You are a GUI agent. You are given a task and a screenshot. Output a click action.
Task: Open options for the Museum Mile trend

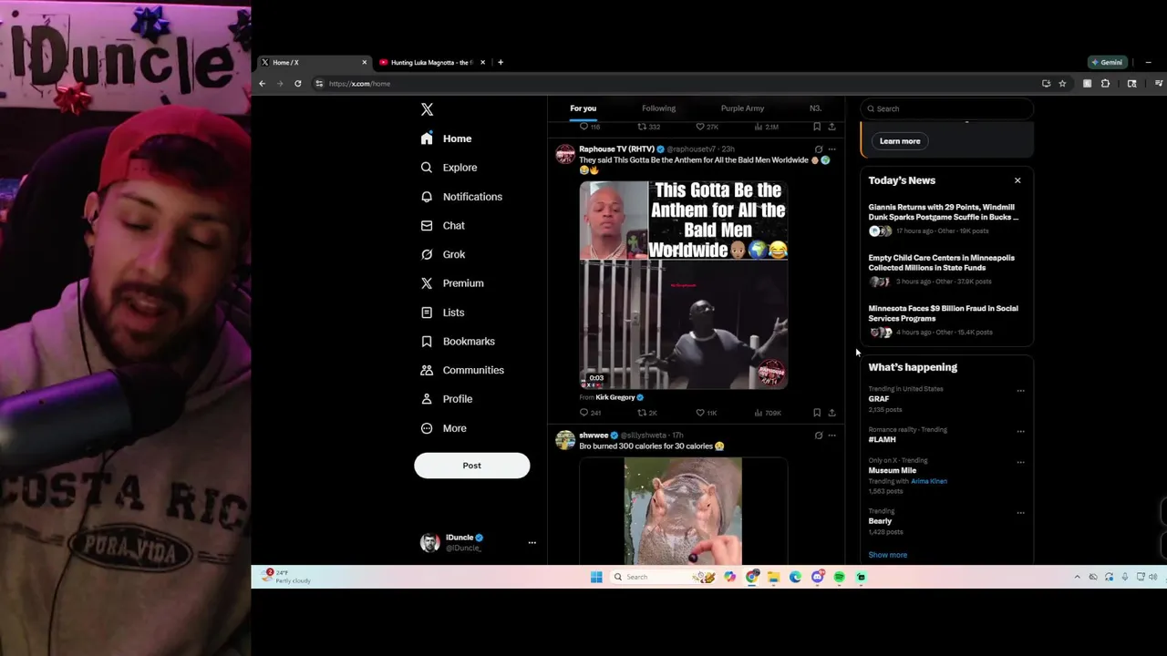pyautogui.click(x=1020, y=462)
